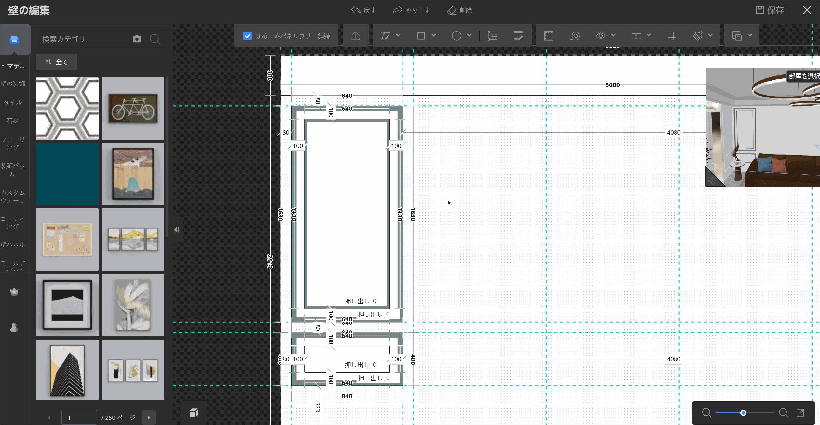Click the 検索カテゴリ search field
820x425 pixels.
(83, 39)
